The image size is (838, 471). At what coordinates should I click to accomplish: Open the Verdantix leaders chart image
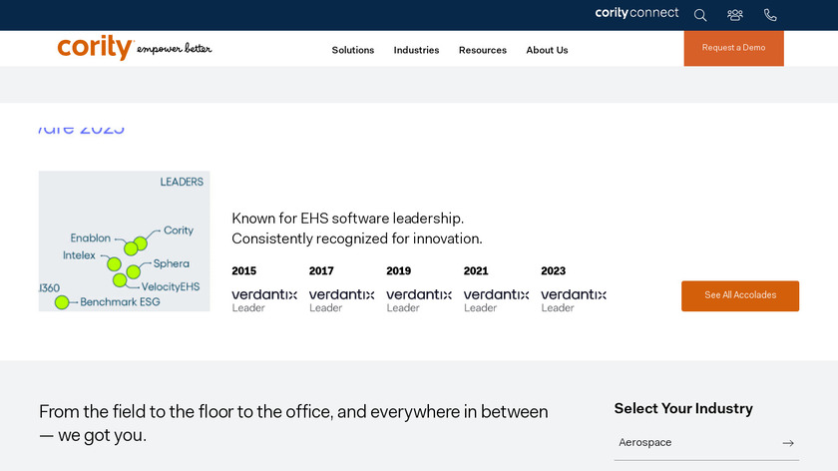pyautogui.click(x=124, y=240)
